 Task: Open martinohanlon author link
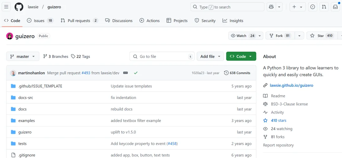(32, 73)
